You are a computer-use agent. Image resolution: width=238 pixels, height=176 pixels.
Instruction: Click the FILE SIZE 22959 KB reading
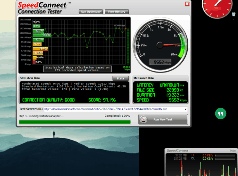(160, 90)
